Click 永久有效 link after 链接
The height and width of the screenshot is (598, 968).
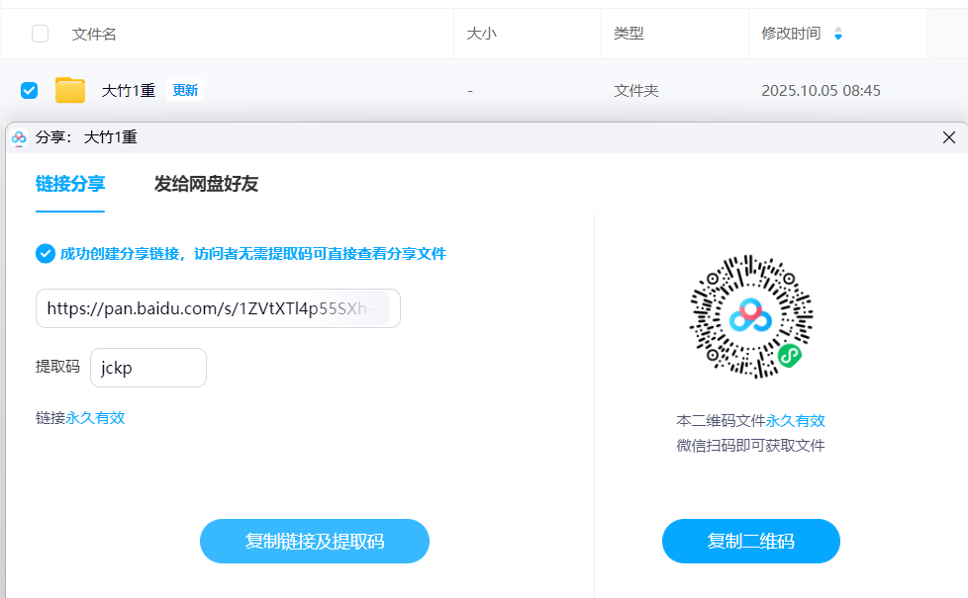(95, 418)
